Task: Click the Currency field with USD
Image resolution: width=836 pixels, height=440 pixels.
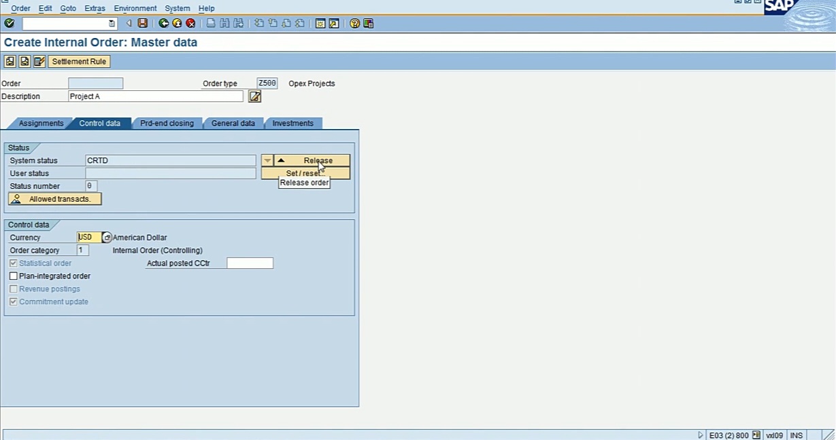Action: point(89,238)
